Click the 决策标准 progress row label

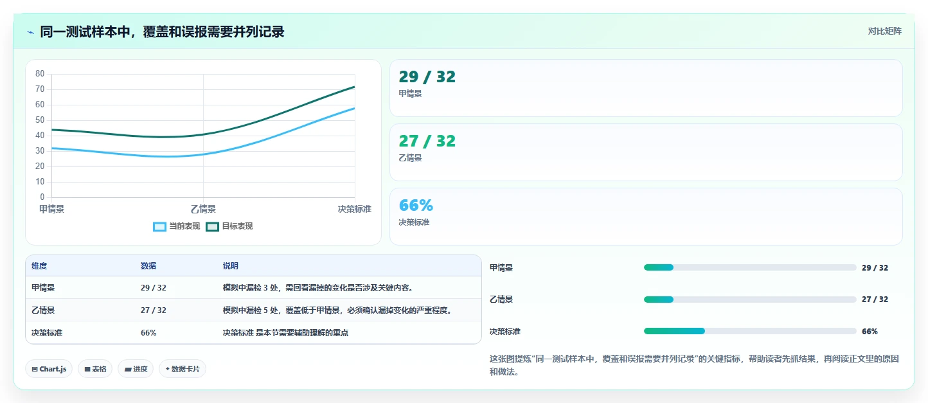pos(505,332)
